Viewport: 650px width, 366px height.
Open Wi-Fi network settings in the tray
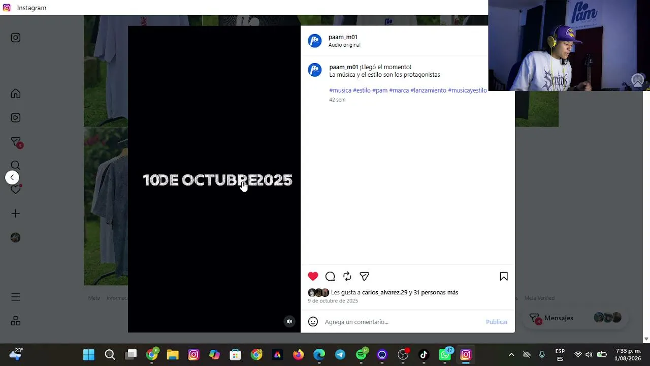click(x=578, y=355)
